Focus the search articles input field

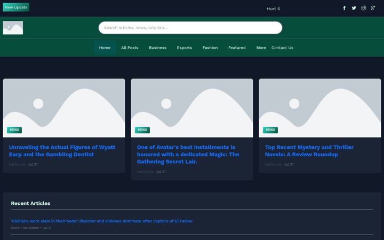(x=190, y=28)
